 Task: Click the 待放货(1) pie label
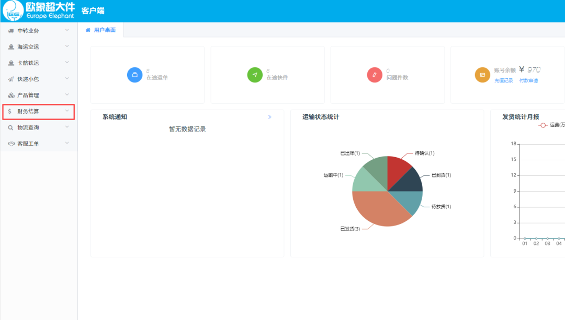click(441, 207)
